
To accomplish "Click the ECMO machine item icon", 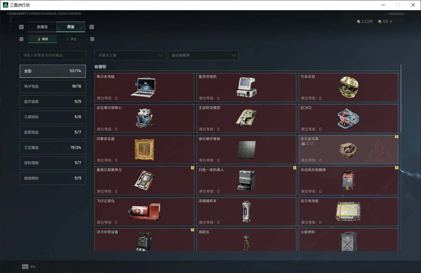I will tap(348, 118).
